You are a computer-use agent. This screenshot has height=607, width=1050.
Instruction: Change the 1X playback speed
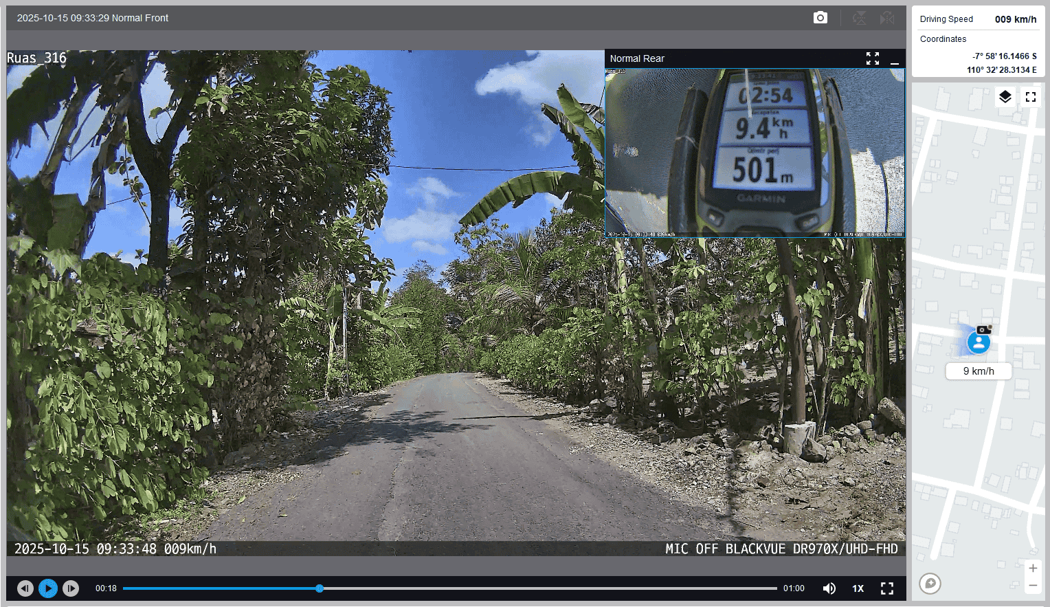click(858, 588)
